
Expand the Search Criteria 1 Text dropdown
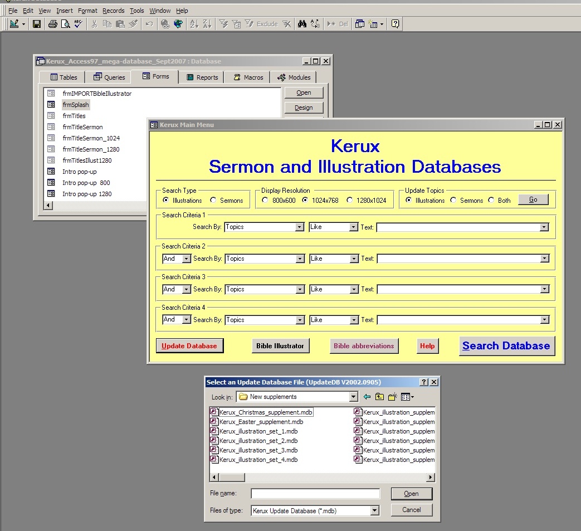[544, 227]
